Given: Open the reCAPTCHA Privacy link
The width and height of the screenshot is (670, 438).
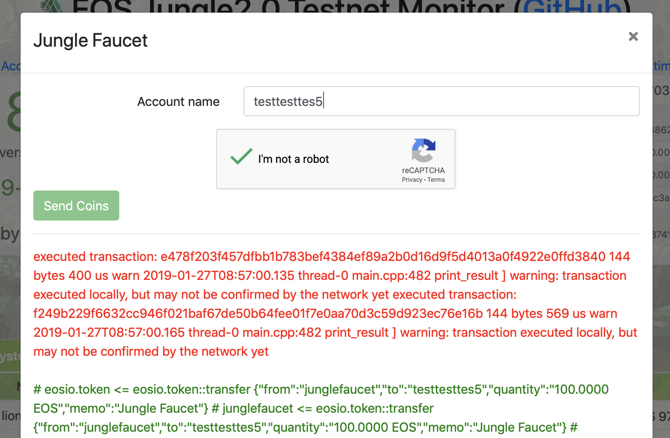Looking at the screenshot, I should (412, 180).
